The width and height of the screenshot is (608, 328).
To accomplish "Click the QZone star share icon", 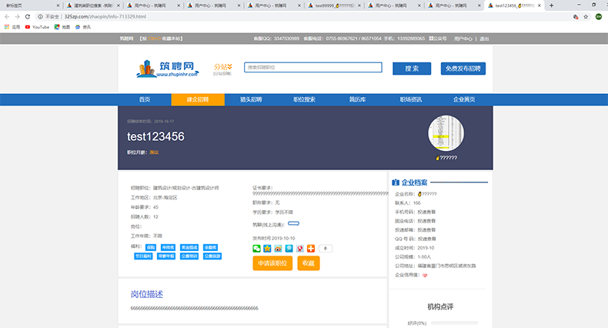I will (267, 248).
